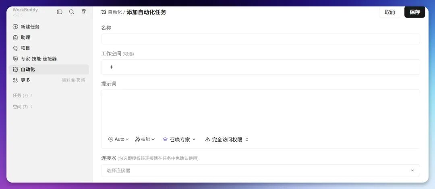Add a workspace with the plus icon

(112, 67)
